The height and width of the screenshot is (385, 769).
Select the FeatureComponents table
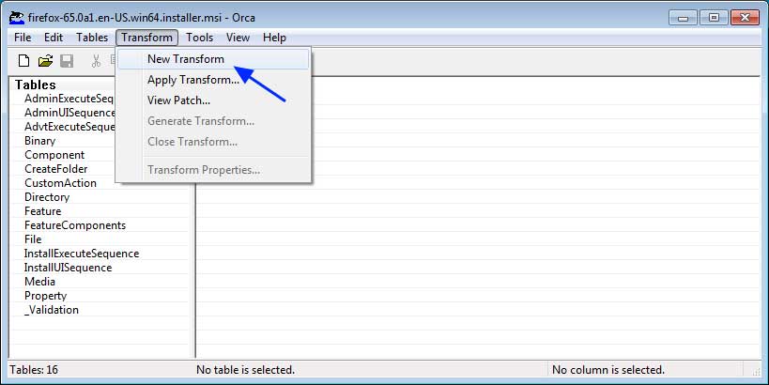click(x=75, y=225)
